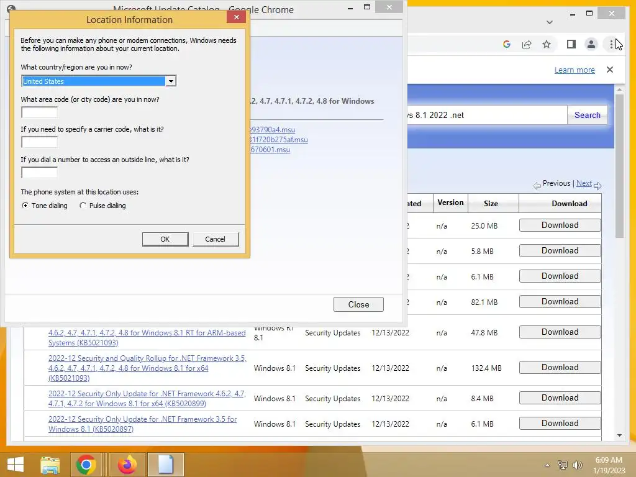
Task: Go to the Next results page
Action: click(584, 183)
